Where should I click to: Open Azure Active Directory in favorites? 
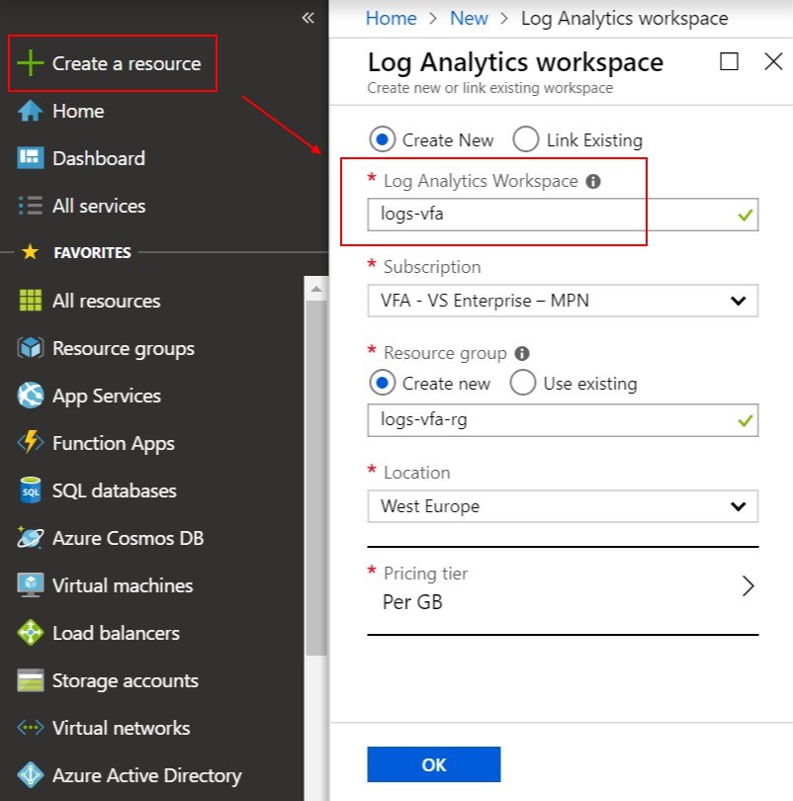click(x=147, y=775)
